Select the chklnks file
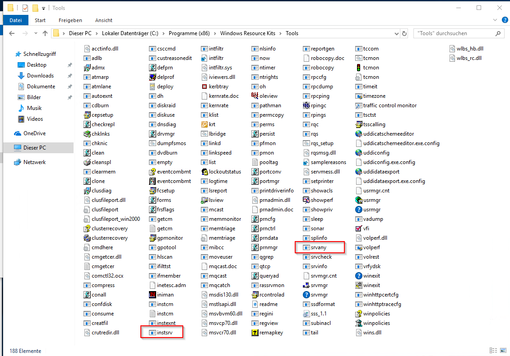Image resolution: width=510 pixels, height=356 pixels. click(x=97, y=134)
